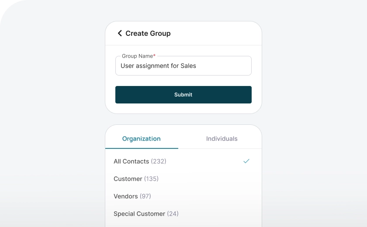The image size is (367, 227).
Task: Click the "User assignment for Sales" text
Action: (x=158, y=66)
